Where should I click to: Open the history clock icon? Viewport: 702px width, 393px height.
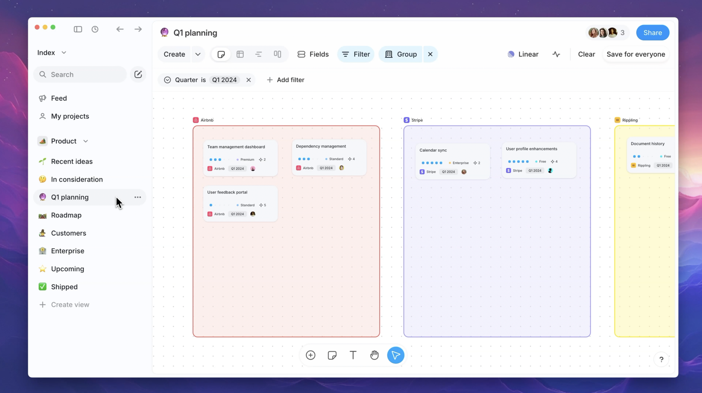[x=95, y=29]
